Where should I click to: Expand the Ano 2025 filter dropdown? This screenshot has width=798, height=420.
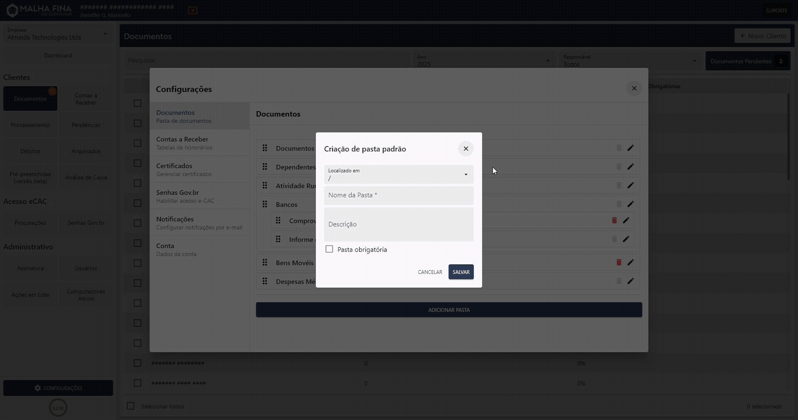pyautogui.click(x=547, y=61)
